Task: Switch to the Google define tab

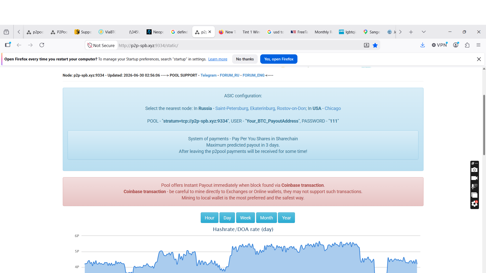Action: pyautogui.click(x=179, y=32)
